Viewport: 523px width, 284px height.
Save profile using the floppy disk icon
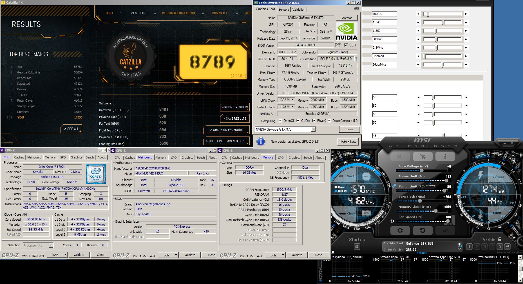tap(508, 247)
